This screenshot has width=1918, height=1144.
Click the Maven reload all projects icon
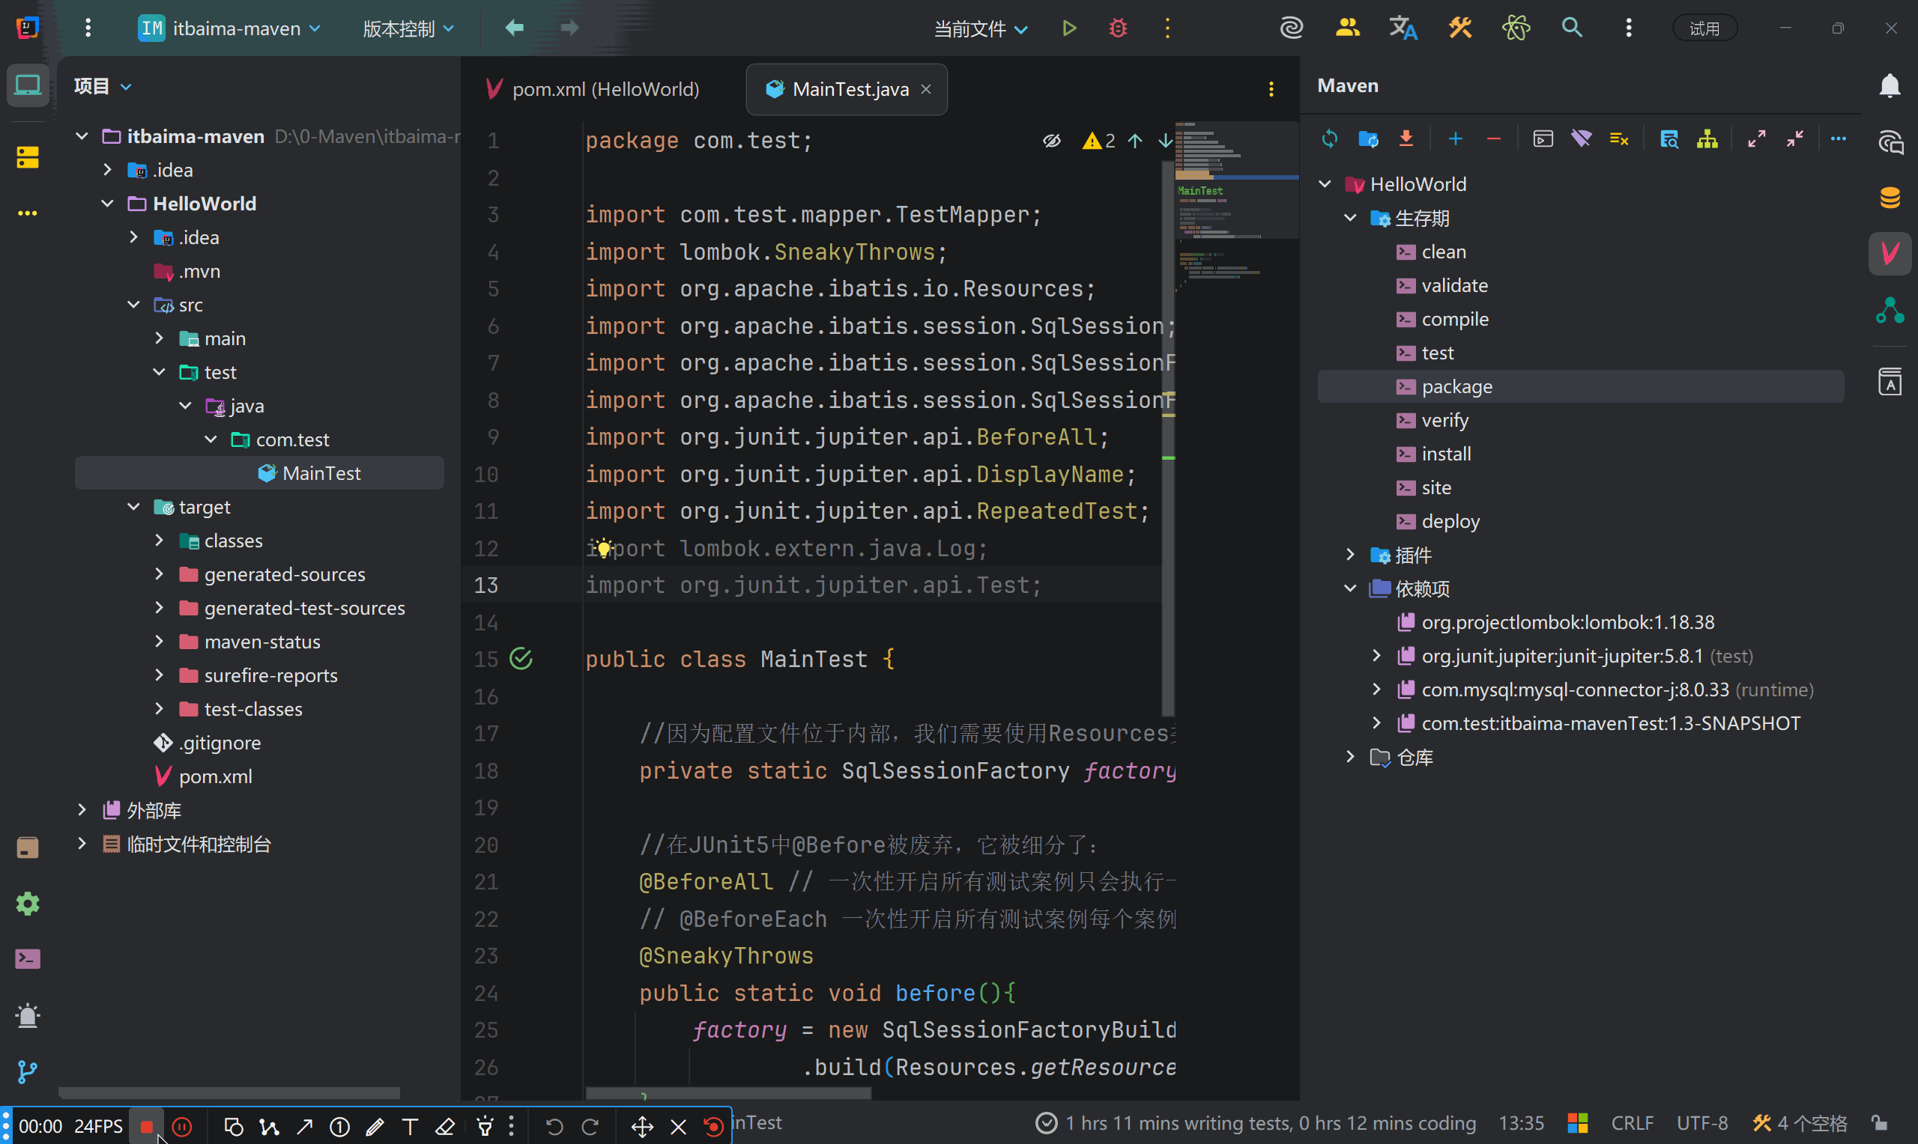(1329, 139)
